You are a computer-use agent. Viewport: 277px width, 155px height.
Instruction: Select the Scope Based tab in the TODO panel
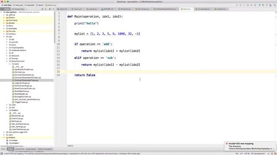[x=31, y=149]
